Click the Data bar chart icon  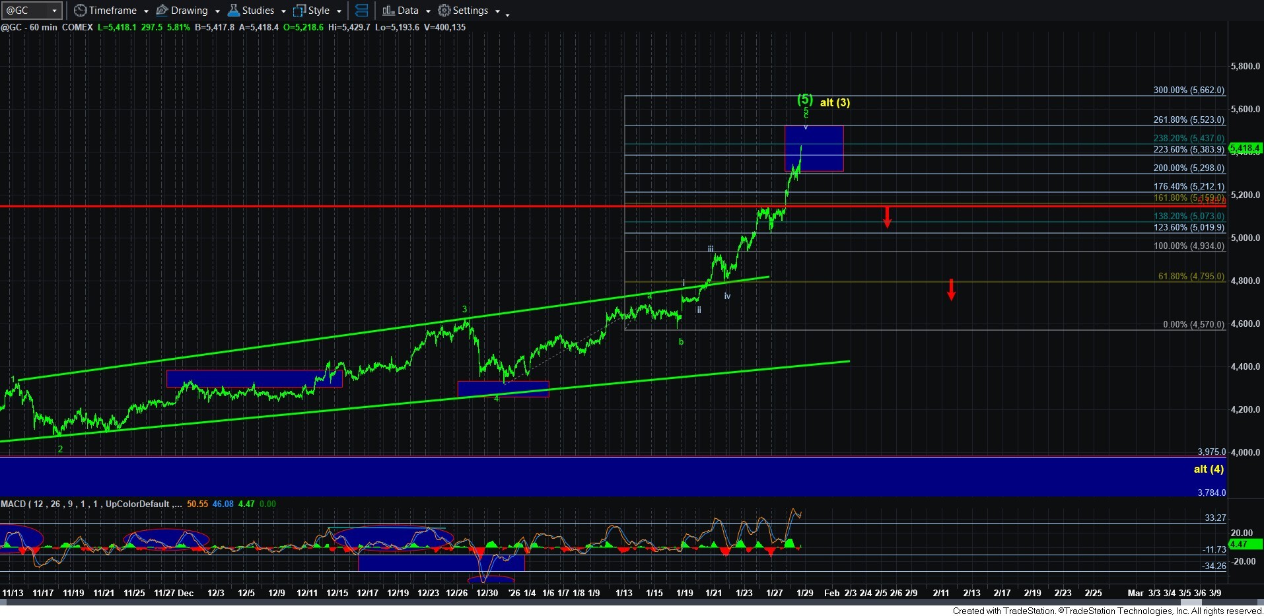pos(388,11)
